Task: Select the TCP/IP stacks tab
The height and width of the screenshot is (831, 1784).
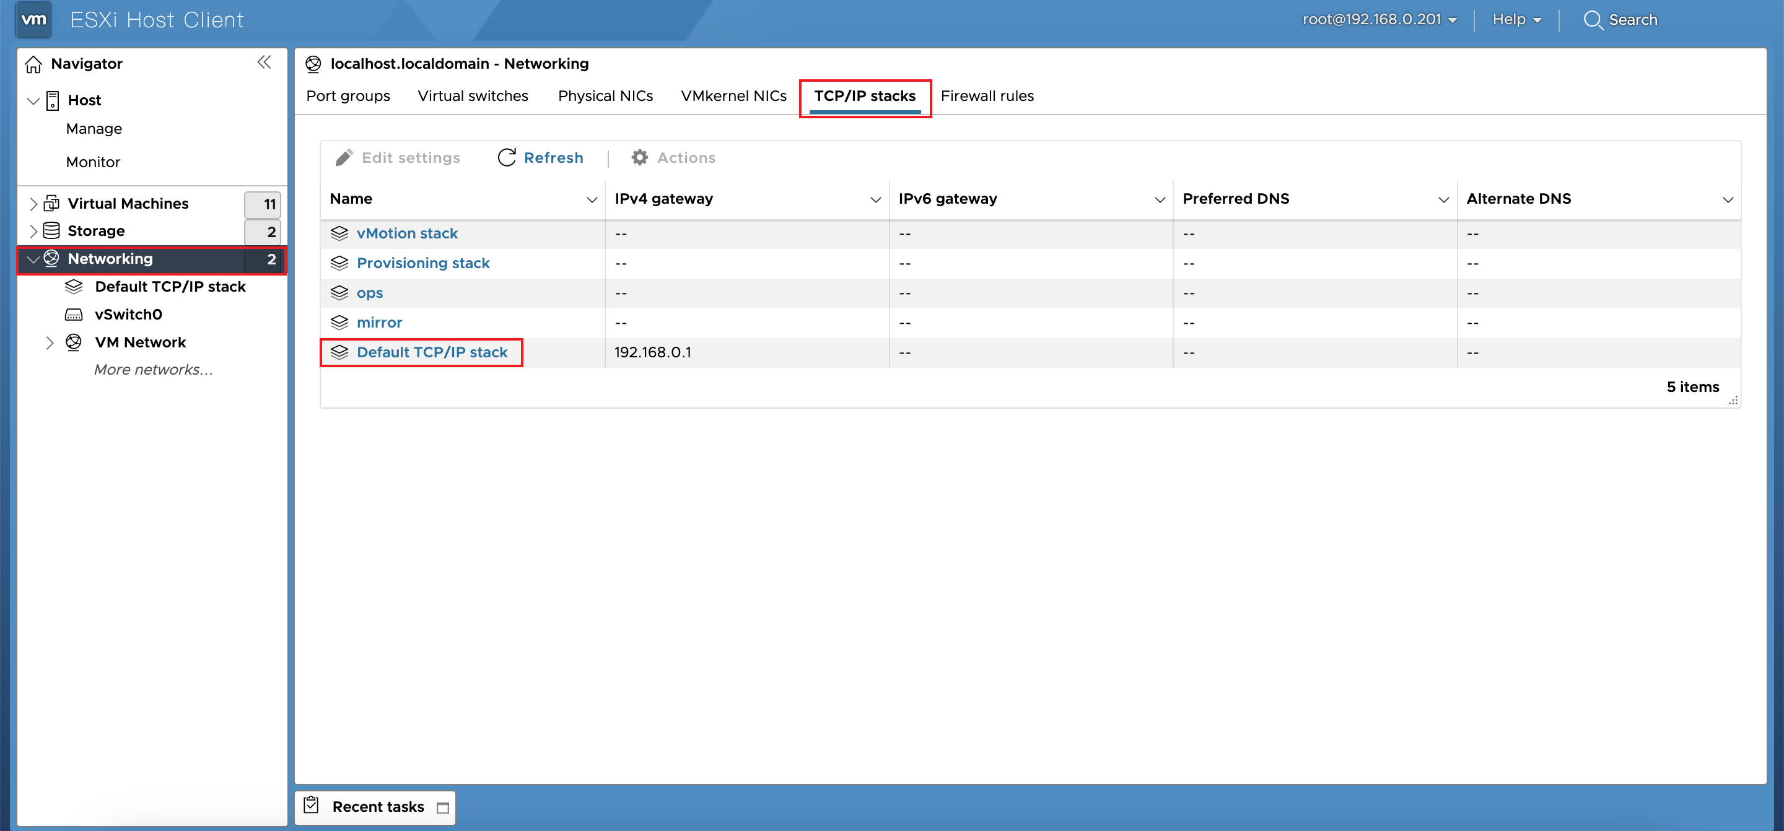Action: (x=865, y=96)
